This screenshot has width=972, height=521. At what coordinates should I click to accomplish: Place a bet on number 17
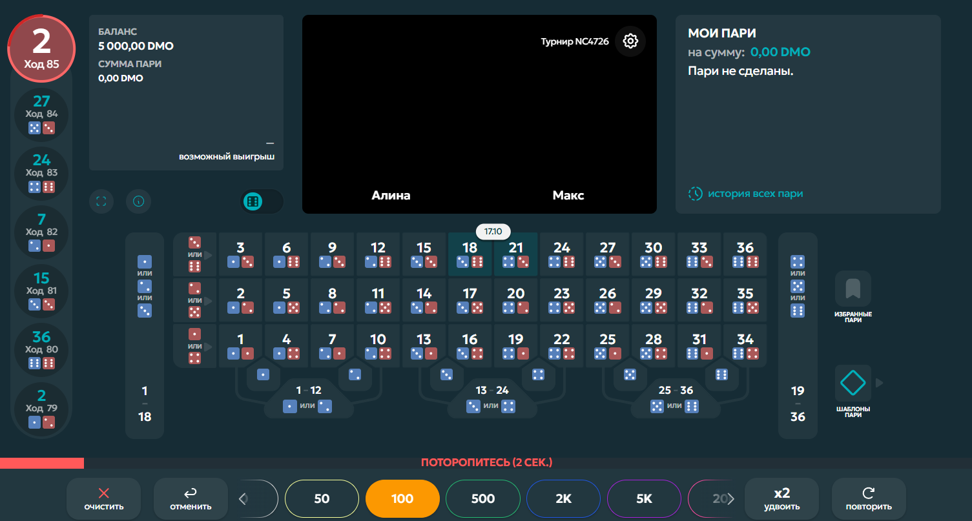[470, 300]
